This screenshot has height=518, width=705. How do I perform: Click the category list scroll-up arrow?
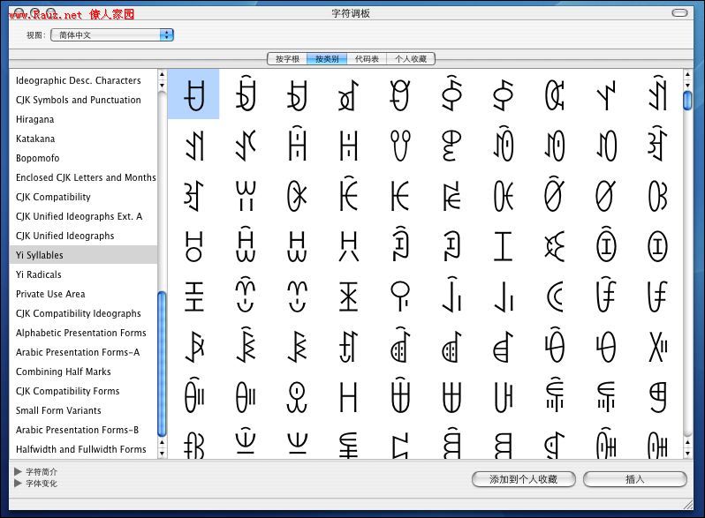tap(162, 75)
